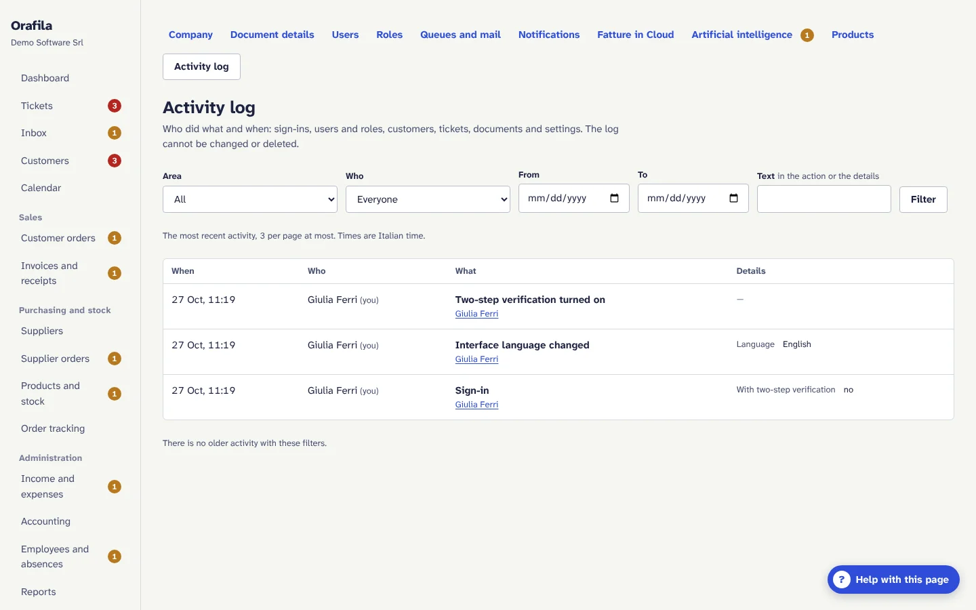976x610 pixels.
Task: Open Reports in the sidebar
Action: (x=39, y=592)
